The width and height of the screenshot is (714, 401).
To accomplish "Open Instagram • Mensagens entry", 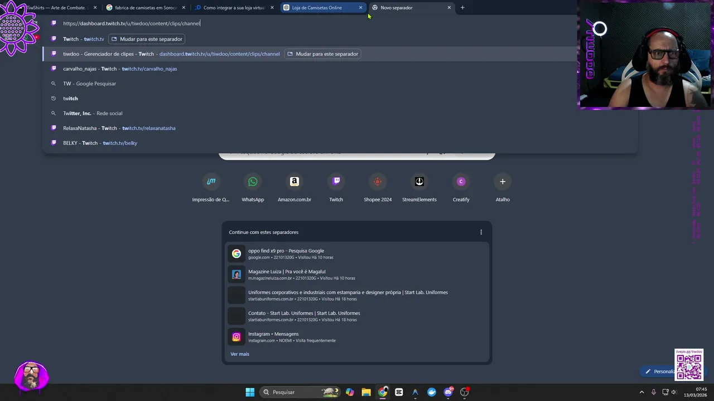I will [x=357, y=337].
